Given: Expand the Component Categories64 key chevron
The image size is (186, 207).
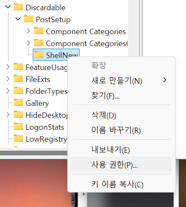Looking at the screenshot, I should point(29,43).
